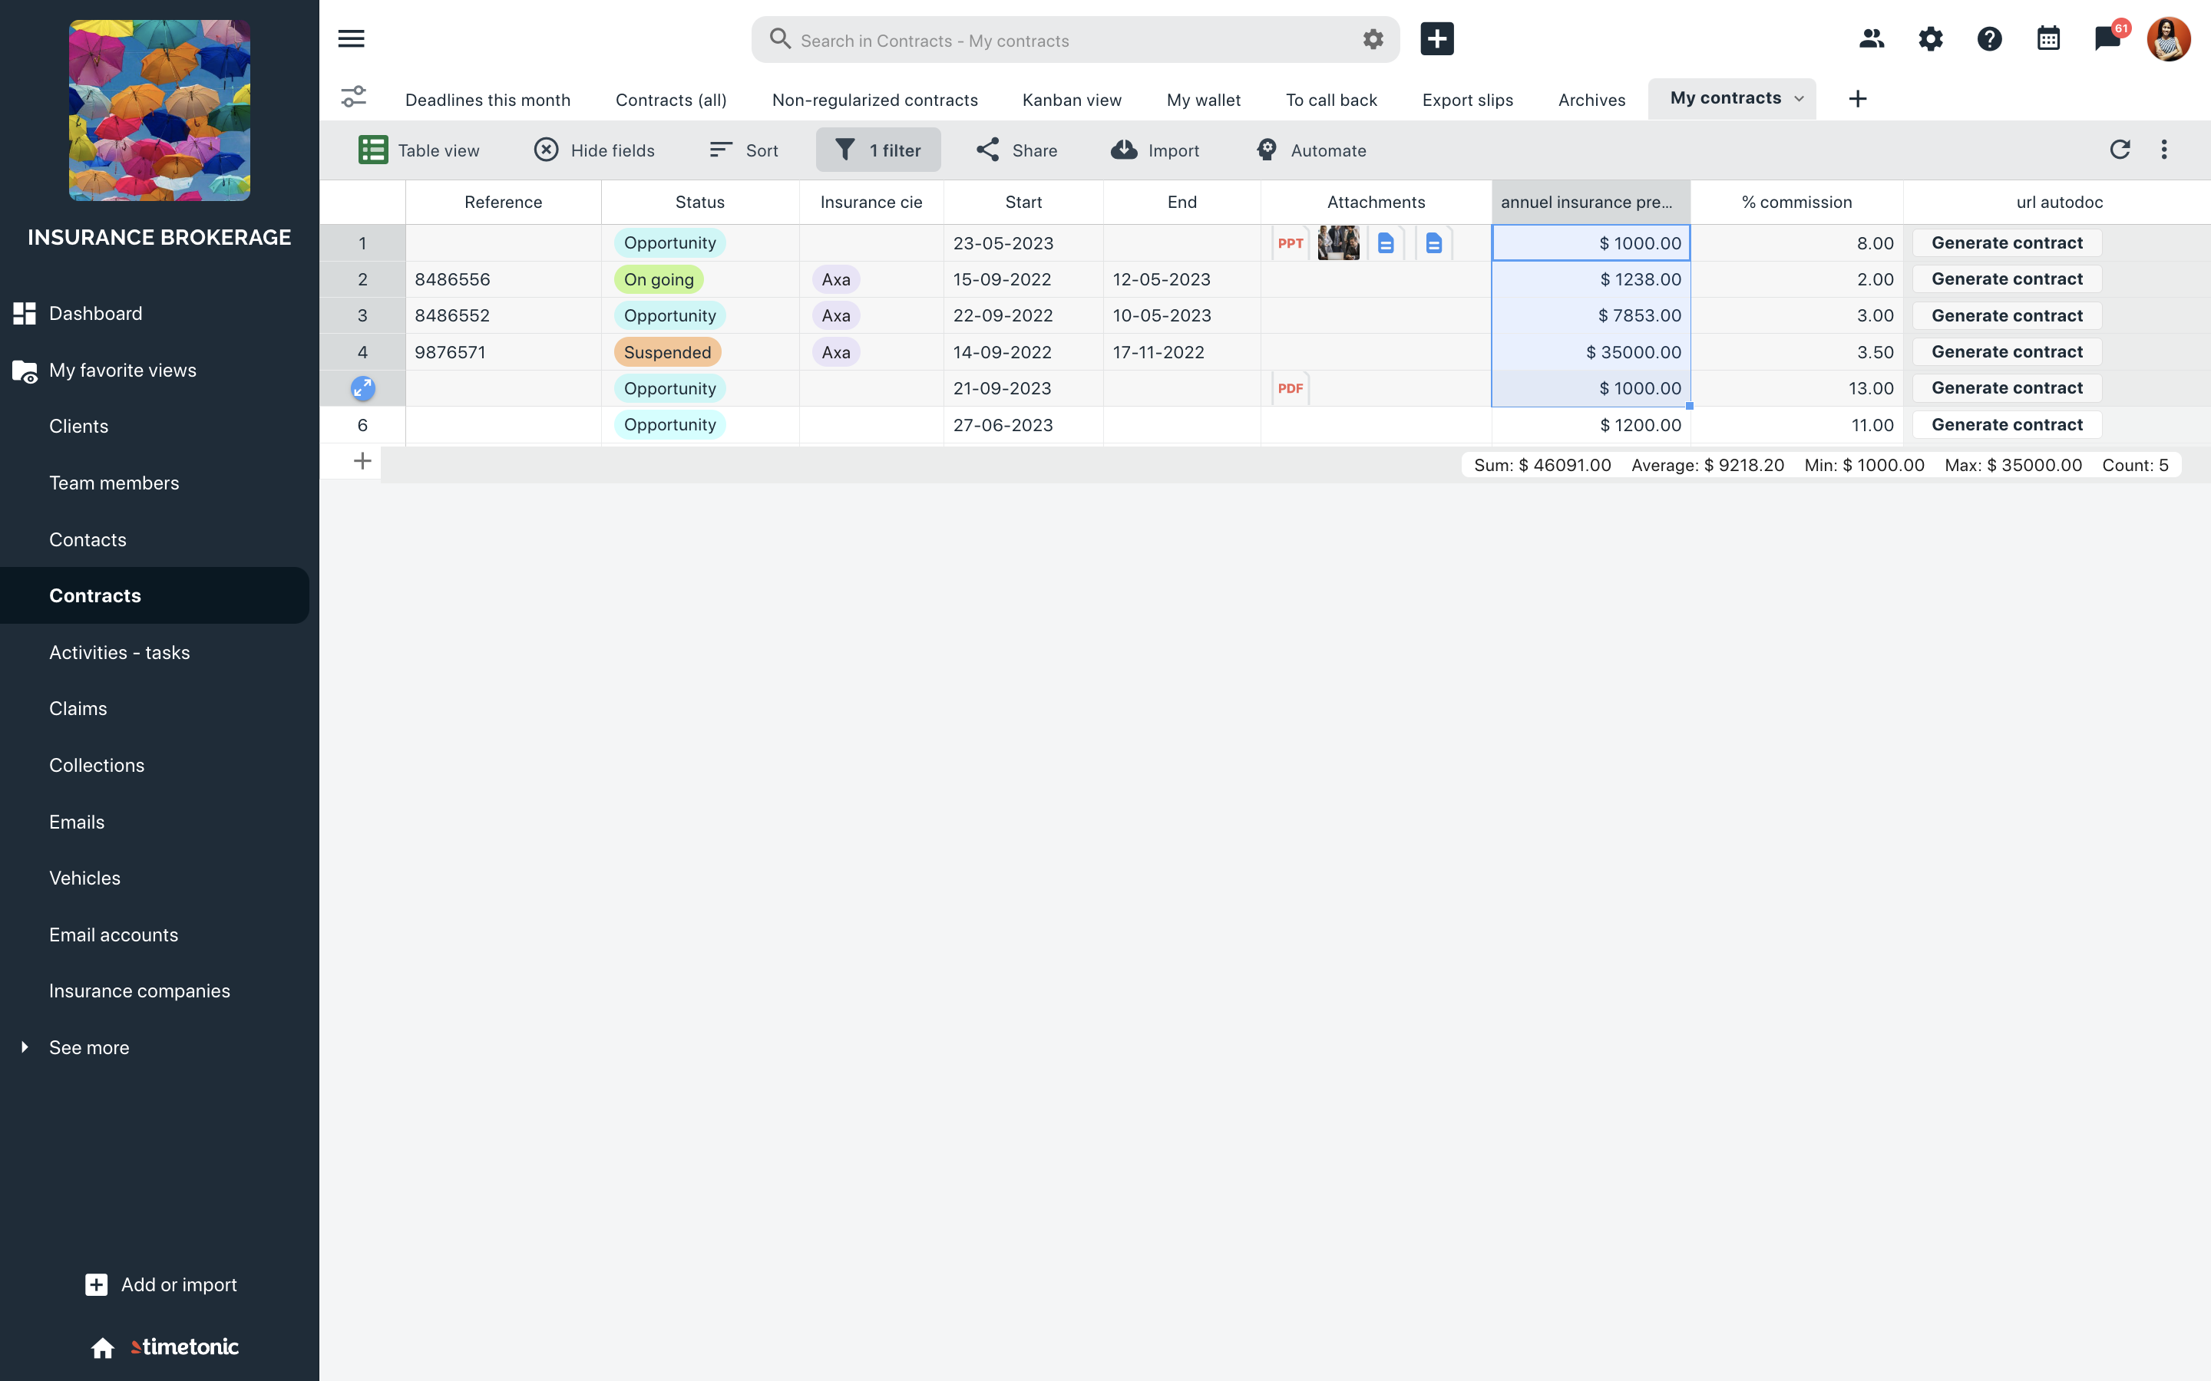
Task: Open Activities - tasks in sidebar
Action: pyautogui.click(x=120, y=652)
